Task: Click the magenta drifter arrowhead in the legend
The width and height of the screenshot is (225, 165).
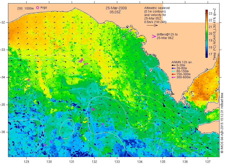Action: [154, 36]
